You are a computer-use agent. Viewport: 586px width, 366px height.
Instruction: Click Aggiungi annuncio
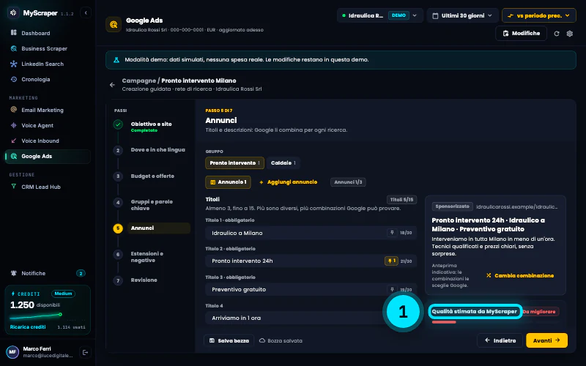(x=288, y=182)
